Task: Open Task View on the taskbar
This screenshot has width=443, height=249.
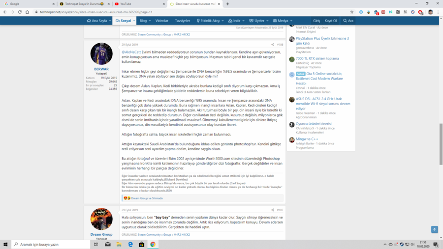Action: (x=96, y=244)
